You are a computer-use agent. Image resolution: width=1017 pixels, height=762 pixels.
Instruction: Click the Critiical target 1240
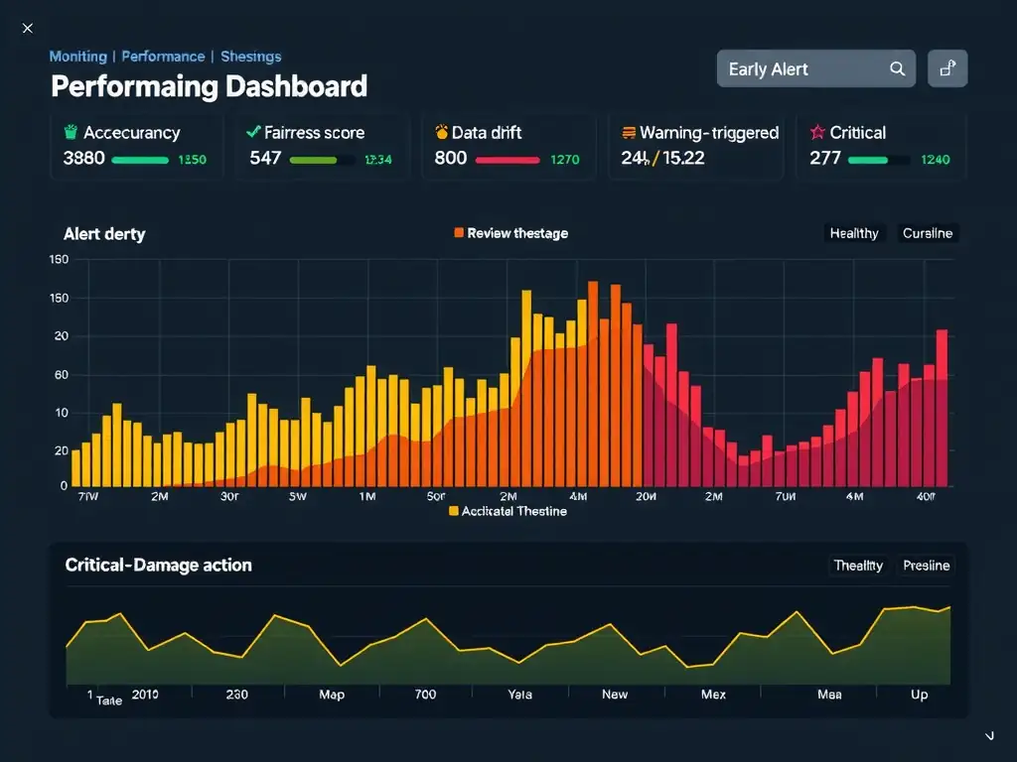click(x=936, y=160)
